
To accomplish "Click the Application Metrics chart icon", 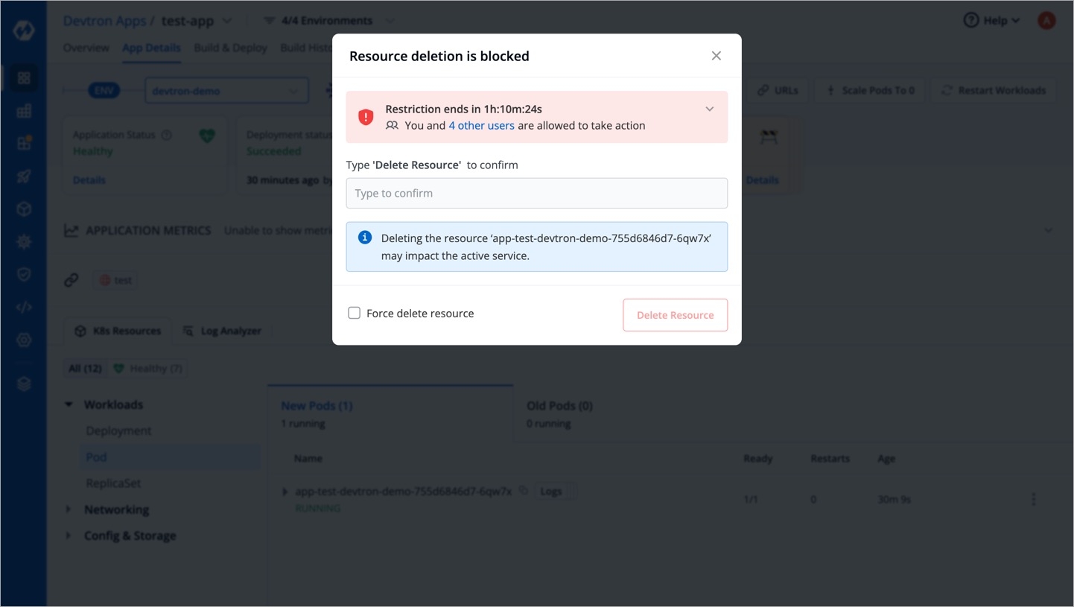I will (71, 230).
